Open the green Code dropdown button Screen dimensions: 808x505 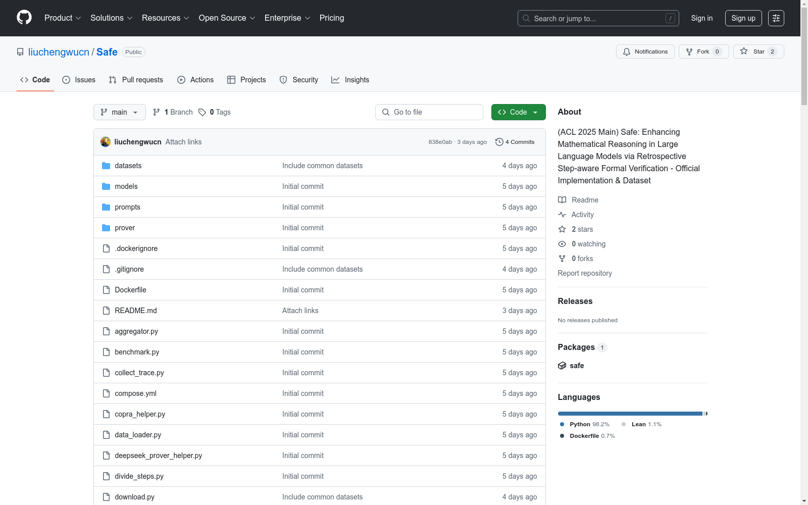(518, 112)
